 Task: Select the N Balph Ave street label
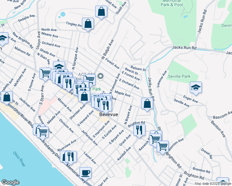tap(108, 49)
